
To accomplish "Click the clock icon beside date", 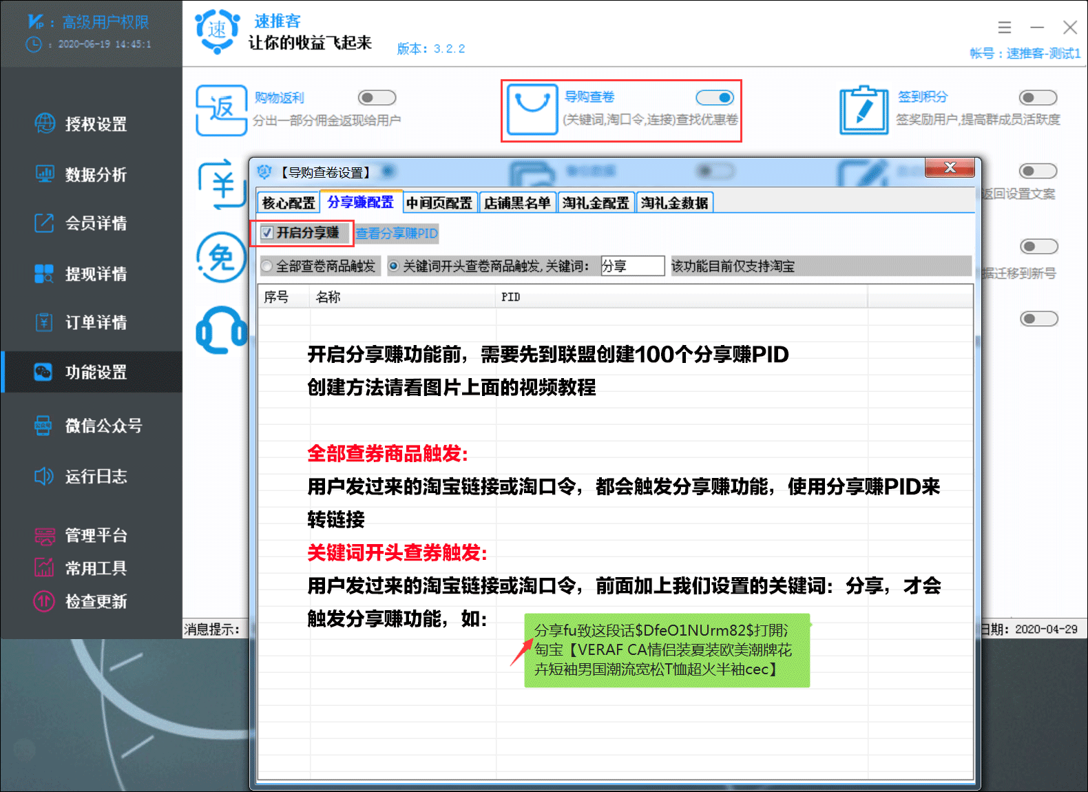I will [34, 44].
